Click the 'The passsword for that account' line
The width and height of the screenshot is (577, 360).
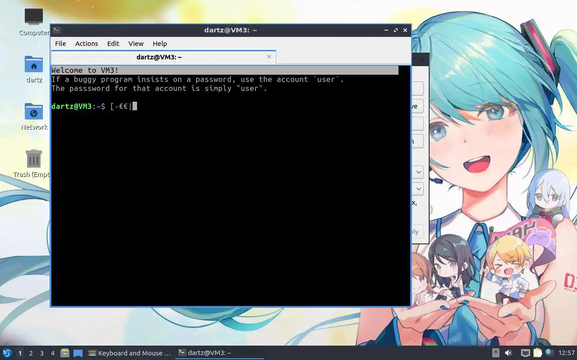point(159,88)
